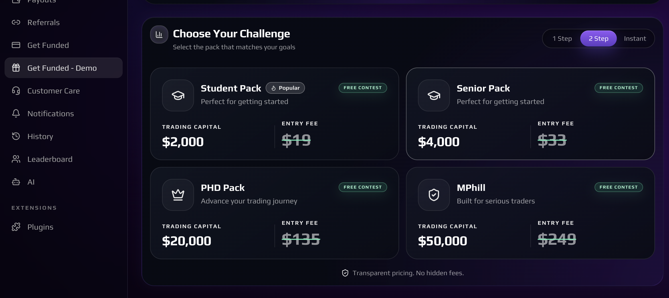Click the Customer Care headset icon
Image resolution: width=669 pixels, height=298 pixels.
point(16,91)
